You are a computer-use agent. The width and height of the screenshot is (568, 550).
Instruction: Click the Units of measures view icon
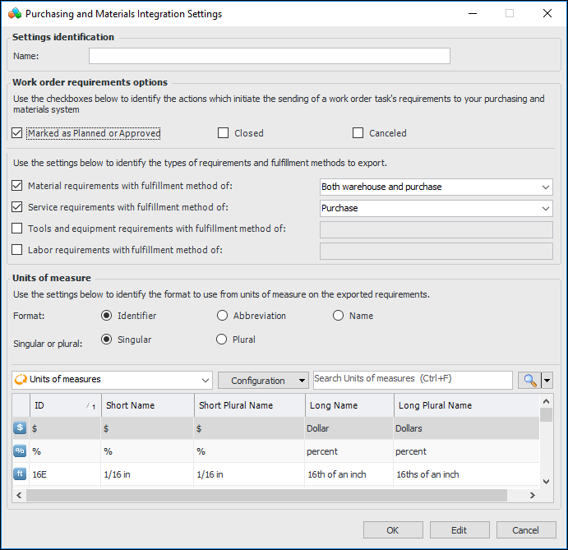(21, 380)
